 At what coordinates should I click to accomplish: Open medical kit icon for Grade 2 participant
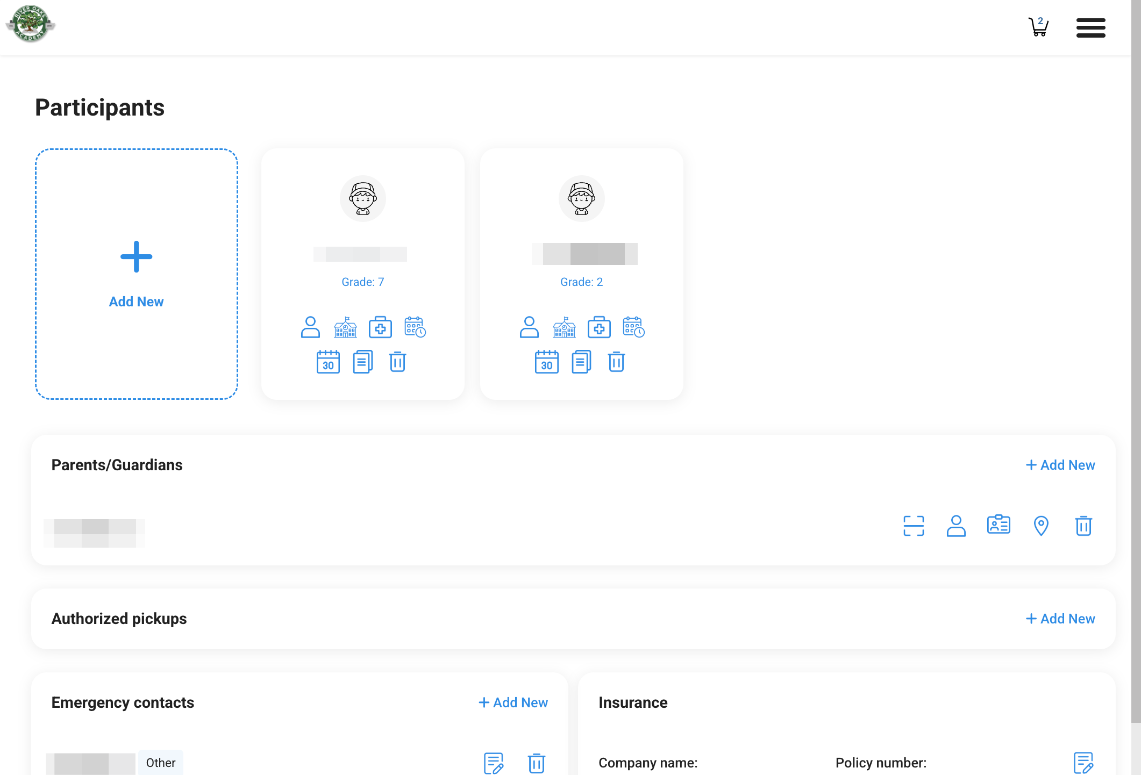pyautogui.click(x=599, y=327)
